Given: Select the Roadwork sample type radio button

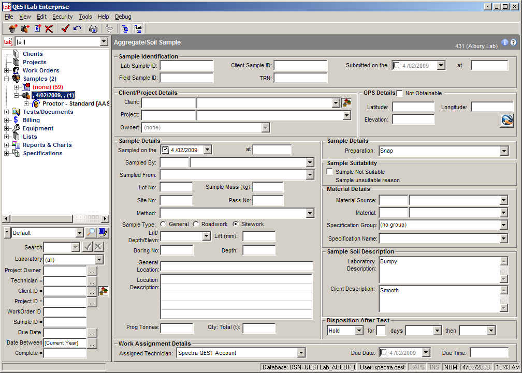Looking at the screenshot, I should click(x=196, y=224).
